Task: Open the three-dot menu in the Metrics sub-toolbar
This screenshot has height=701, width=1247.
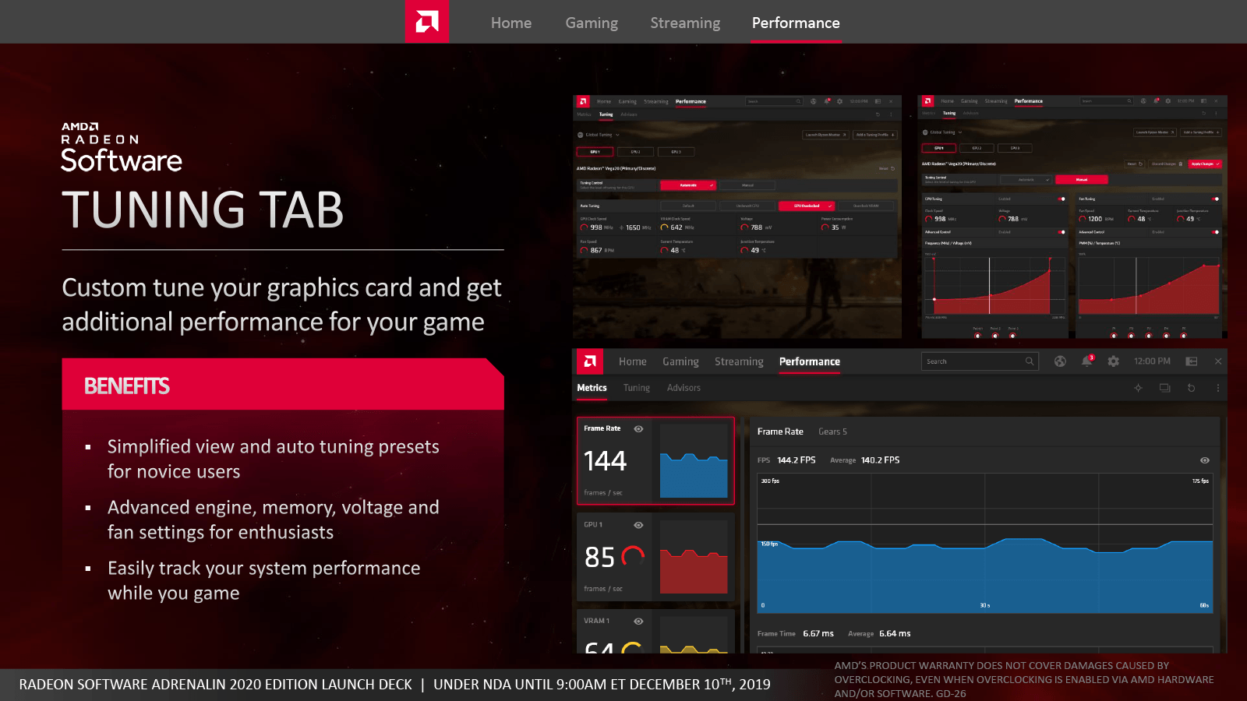Action: coord(1218,388)
